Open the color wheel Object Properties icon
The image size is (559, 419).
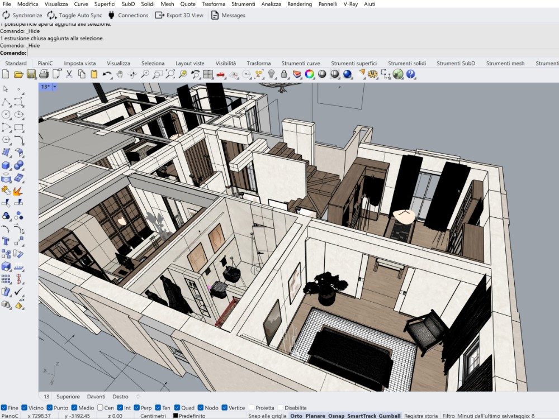[310, 74]
